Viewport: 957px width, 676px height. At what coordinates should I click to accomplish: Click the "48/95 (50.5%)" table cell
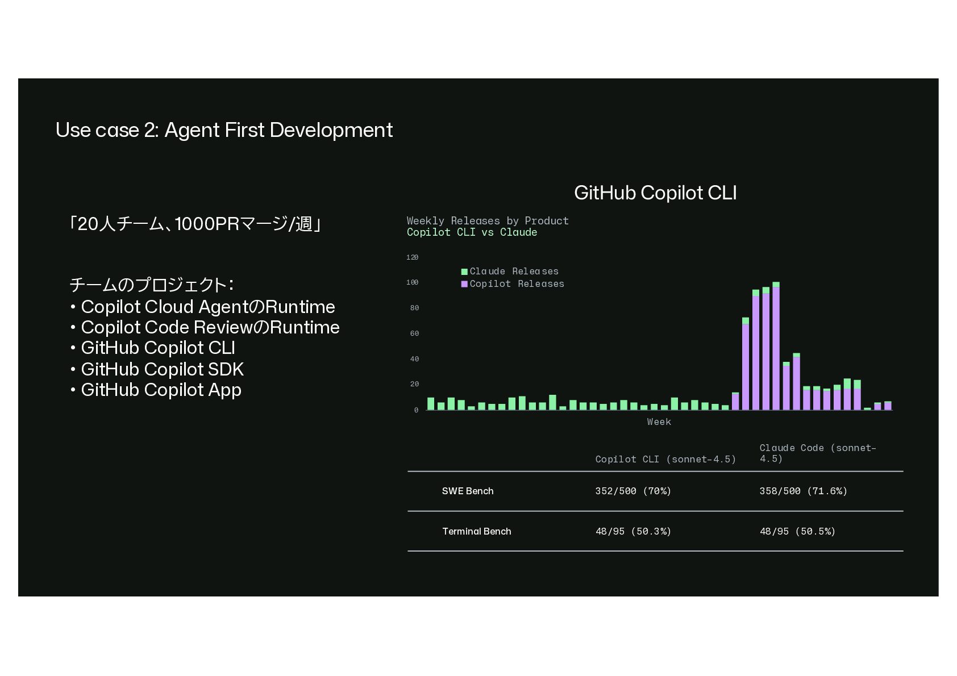tap(797, 532)
